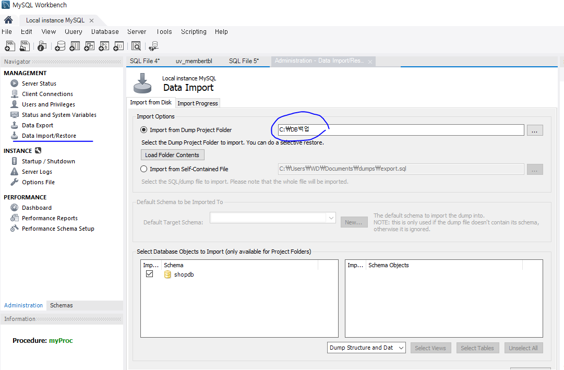Click the Unselect All button
The height and width of the screenshot is (370, 564).
click(523, 348)
